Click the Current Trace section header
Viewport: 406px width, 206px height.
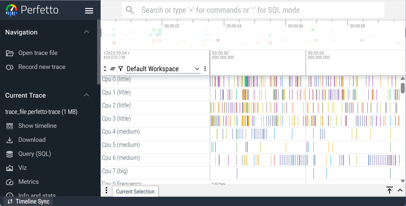(x=47, y=95)
